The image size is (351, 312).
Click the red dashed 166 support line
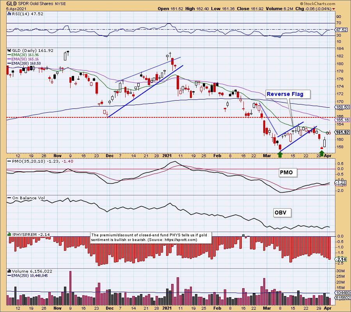pyautogui.click(x=171, y=117)
